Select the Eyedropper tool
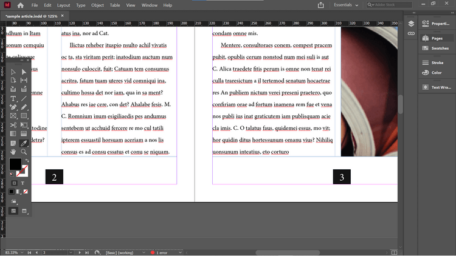The height and width of the screenshot is (256, 456). coord(24,143)
